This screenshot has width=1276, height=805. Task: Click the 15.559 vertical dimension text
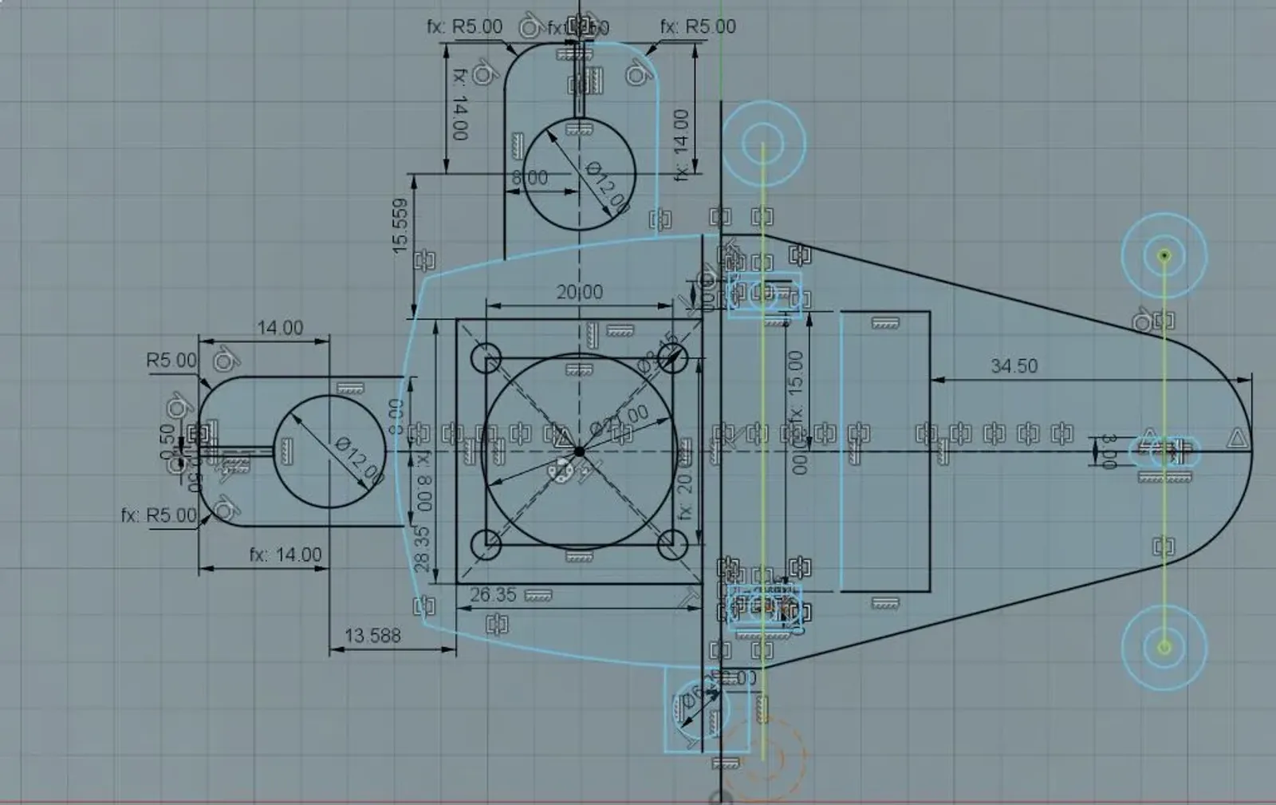coord(400,226)
